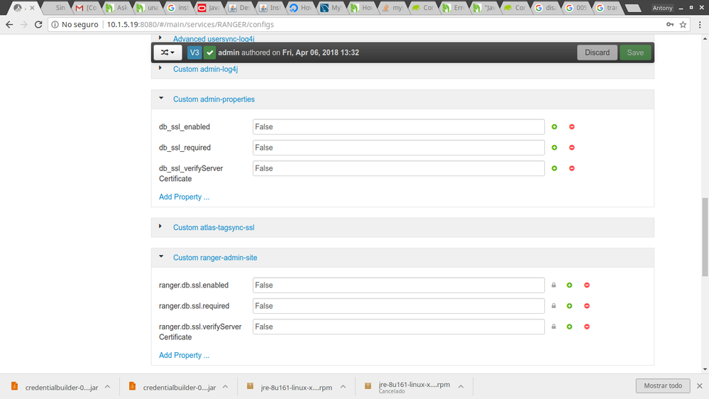Open the config group shuffle dropdown
The height and width of the screenshot is (399, 709).
167,53
